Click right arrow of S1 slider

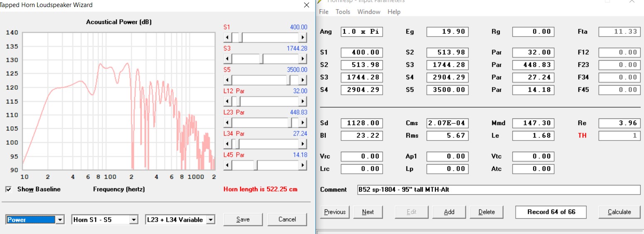click(303, 38)
